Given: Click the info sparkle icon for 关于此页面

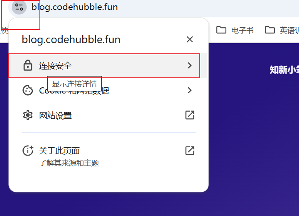Looking at the screenshot, I should tap(28, 151).
